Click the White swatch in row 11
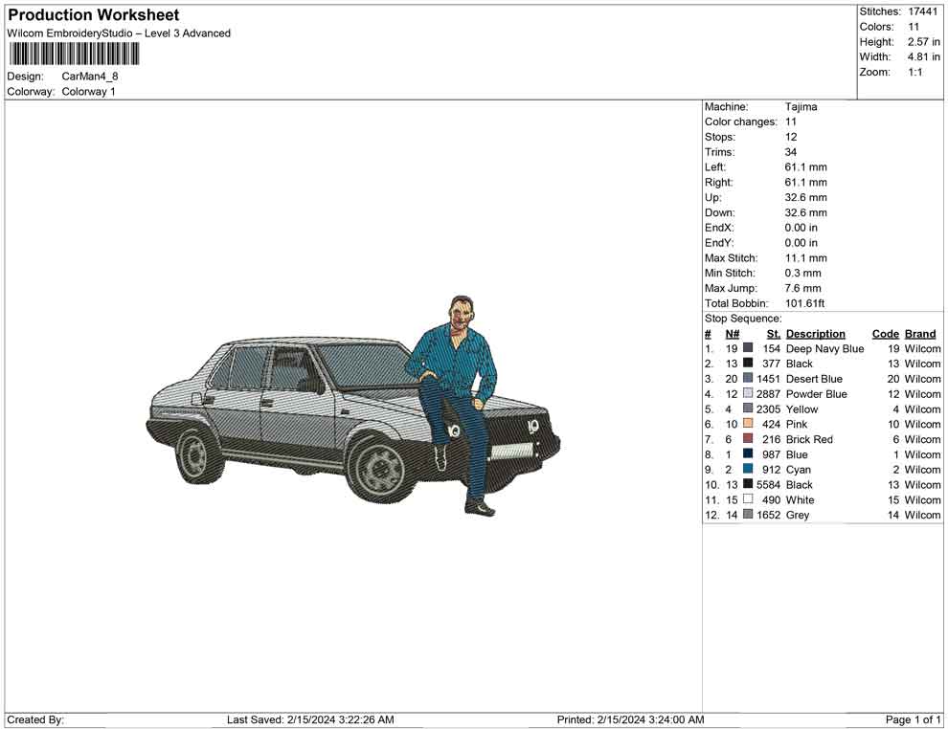This screenshot has width=948, height=729. coord(745,499)
